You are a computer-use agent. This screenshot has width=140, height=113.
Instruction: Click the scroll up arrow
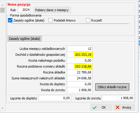tap(3, 5)
